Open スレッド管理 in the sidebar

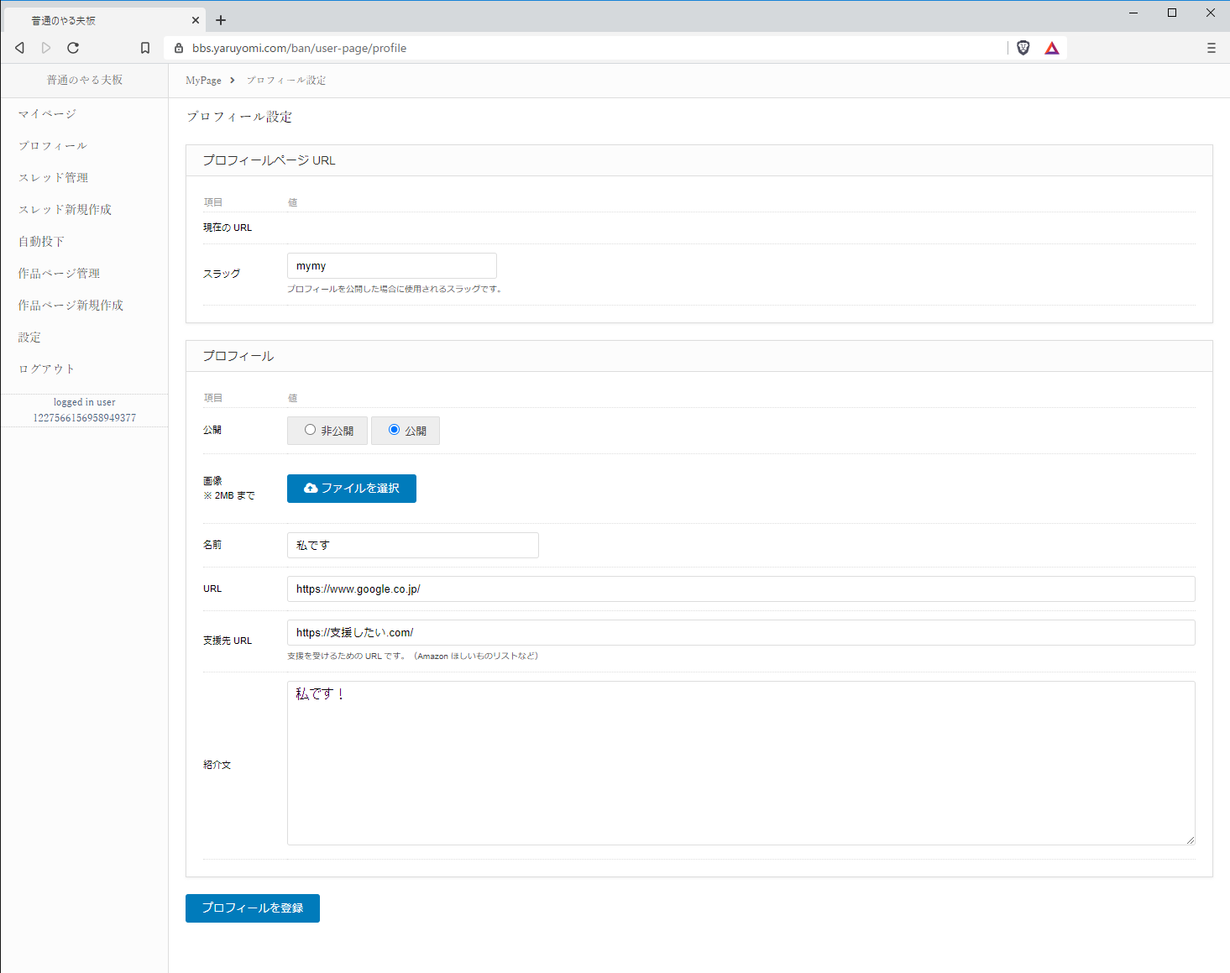tap(53, 177)
